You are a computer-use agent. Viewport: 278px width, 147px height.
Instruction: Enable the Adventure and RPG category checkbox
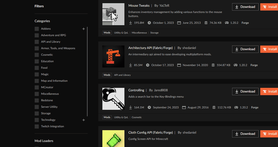pos(37,35)
